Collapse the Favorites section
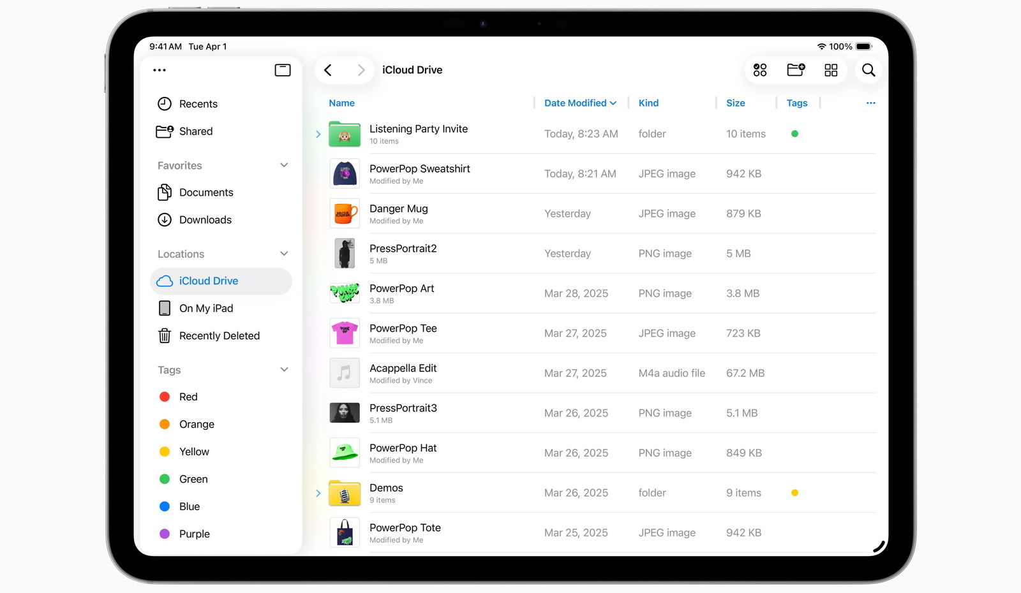Viewport: 1021px width, 593px height. (x=284, y=165)
